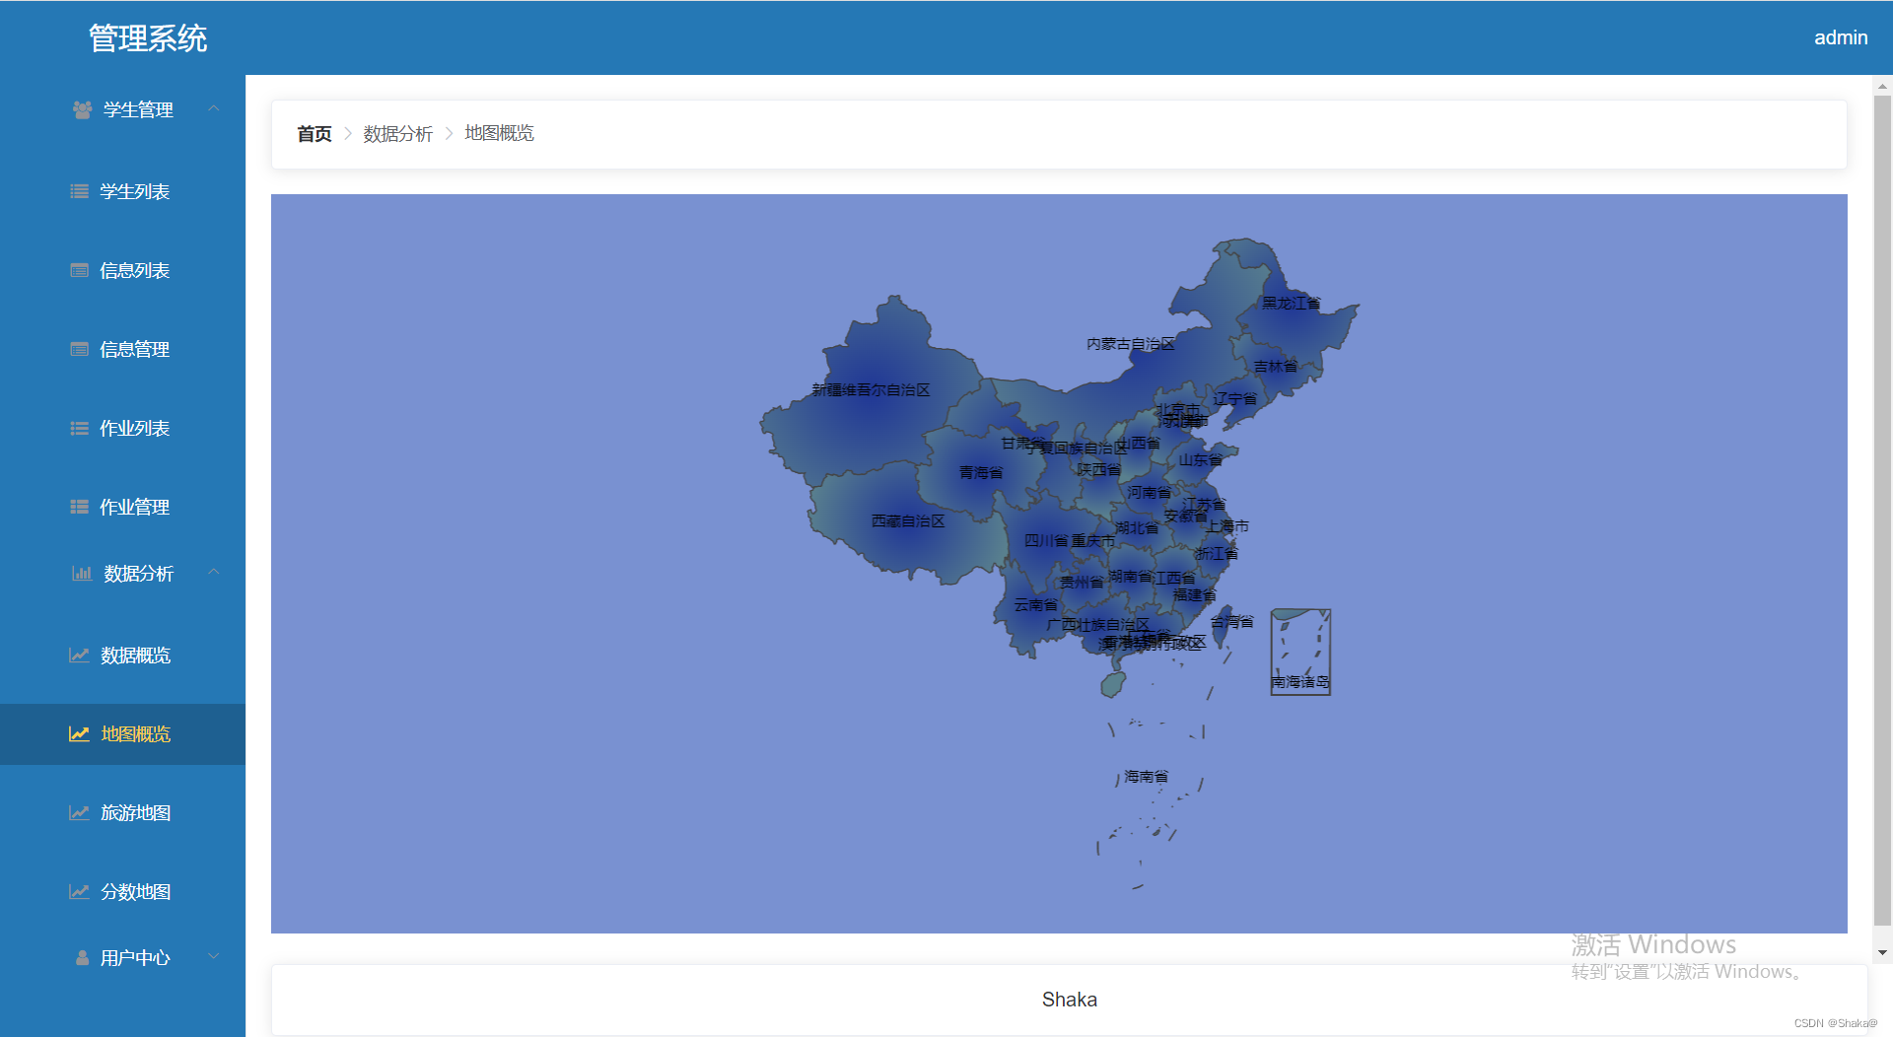Click the 数据分析 bar chart icon
Image resolution: width=1893 pixels, height=1037 pixels.
point(82,573)
